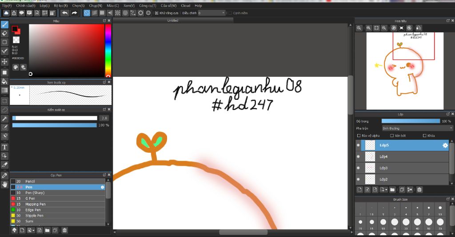Open the Bộ lọc(R) menu

point(60,5)
